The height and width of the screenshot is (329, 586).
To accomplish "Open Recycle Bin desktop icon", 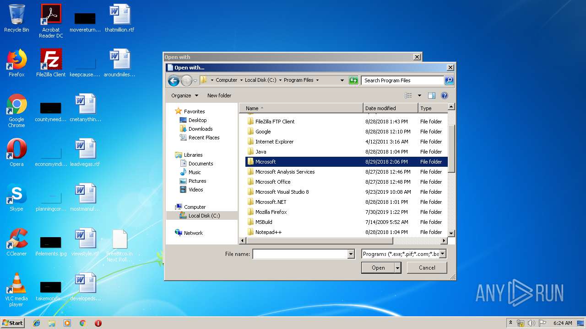I will [x=16, y=19].
